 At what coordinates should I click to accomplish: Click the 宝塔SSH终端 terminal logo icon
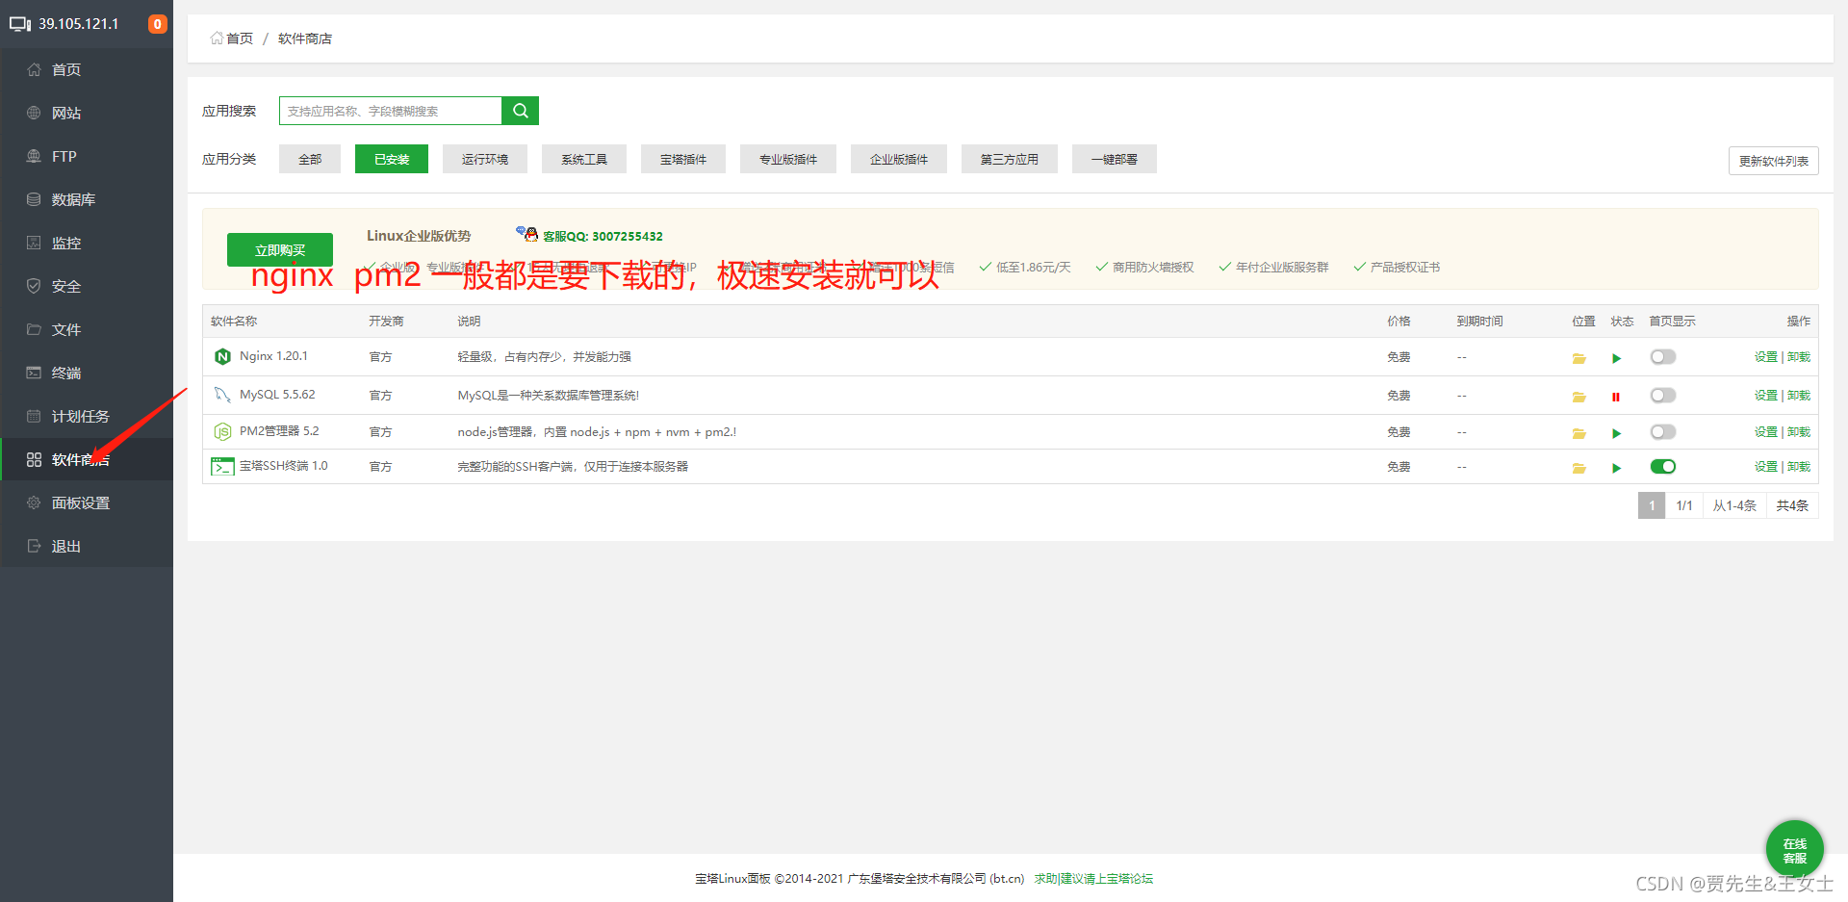222,467
